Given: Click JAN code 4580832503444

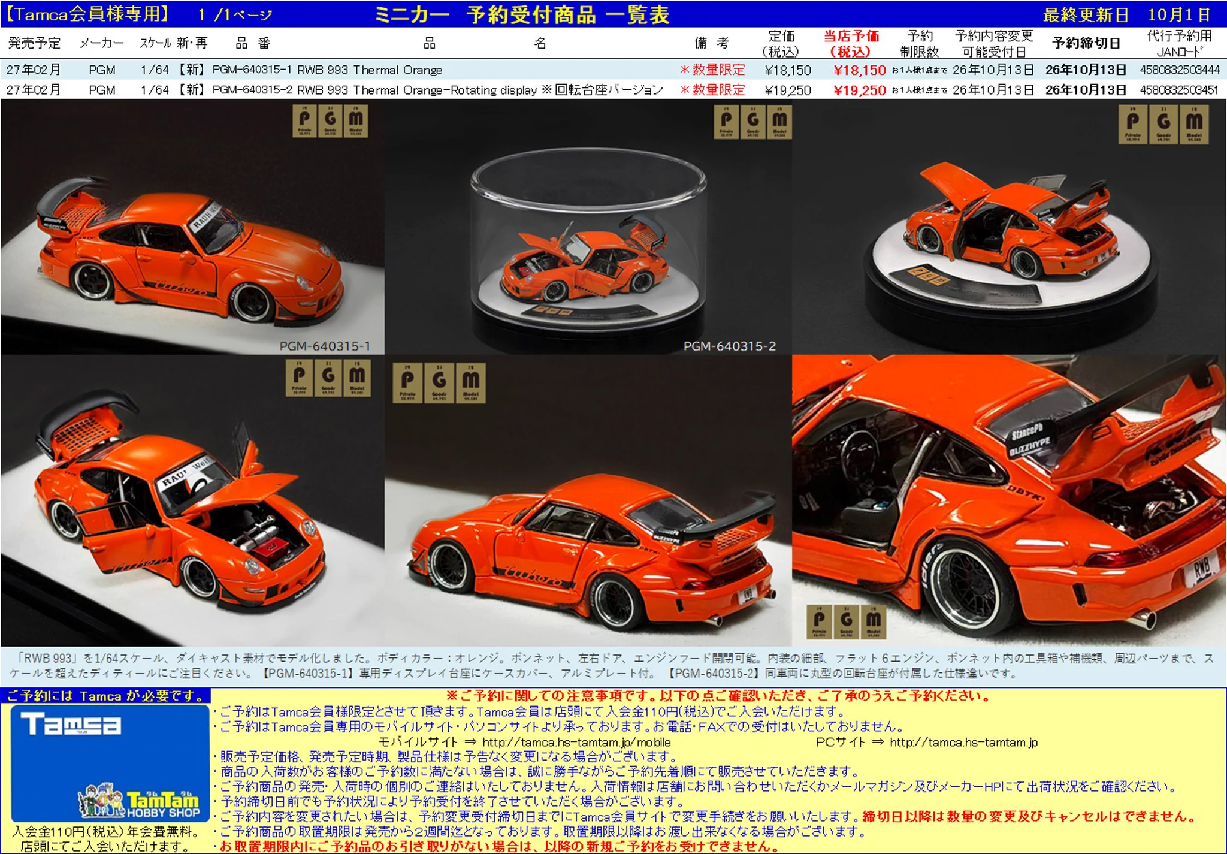Looking at the screenshot, I should 1180,70.
